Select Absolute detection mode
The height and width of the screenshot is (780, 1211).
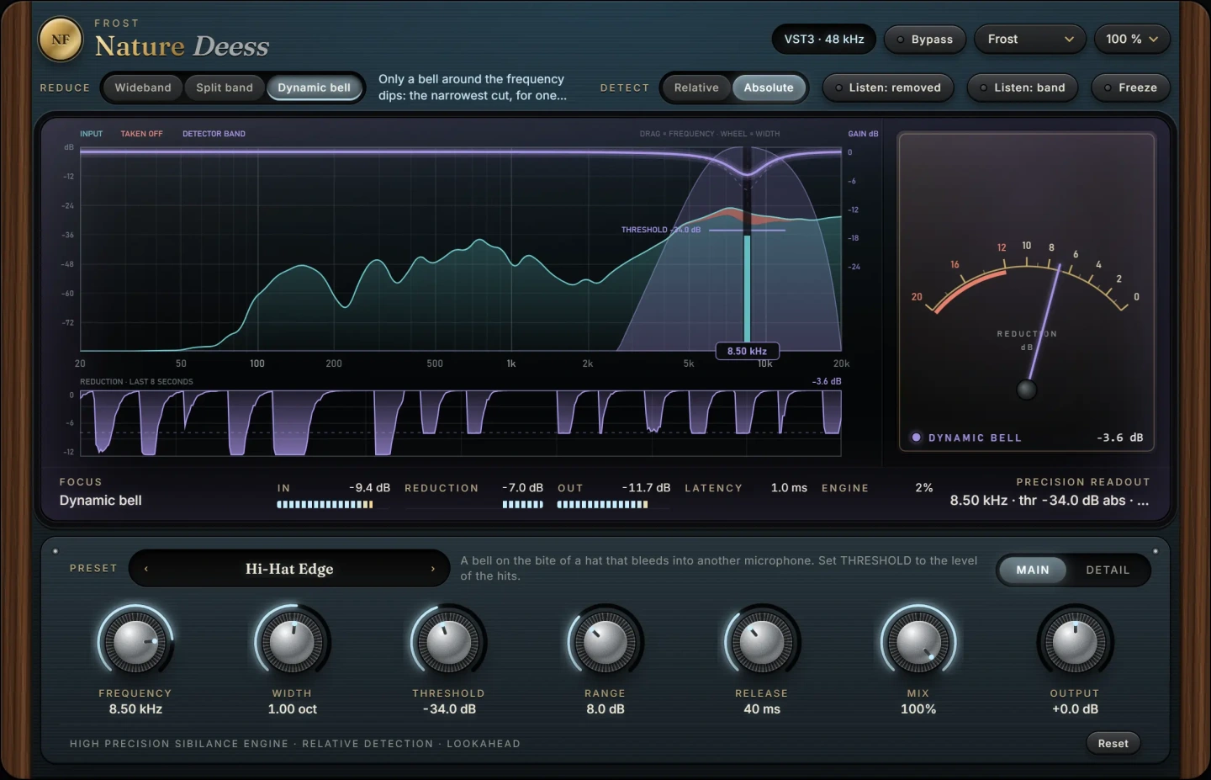[x=769, y=88]
